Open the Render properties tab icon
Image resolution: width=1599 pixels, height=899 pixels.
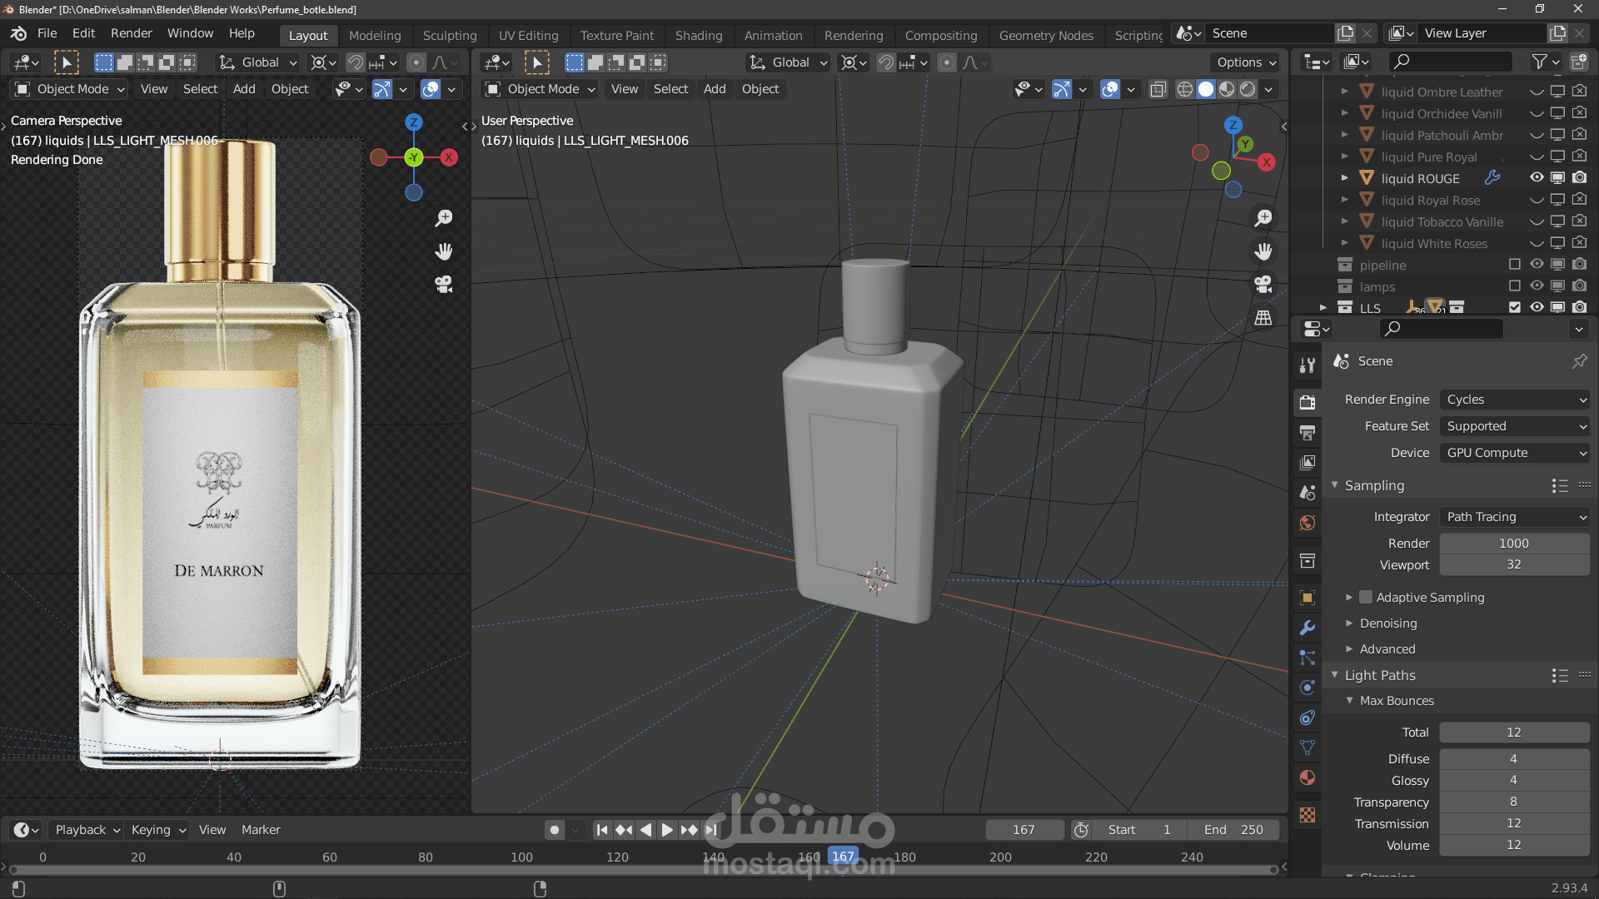(1308, 403)
